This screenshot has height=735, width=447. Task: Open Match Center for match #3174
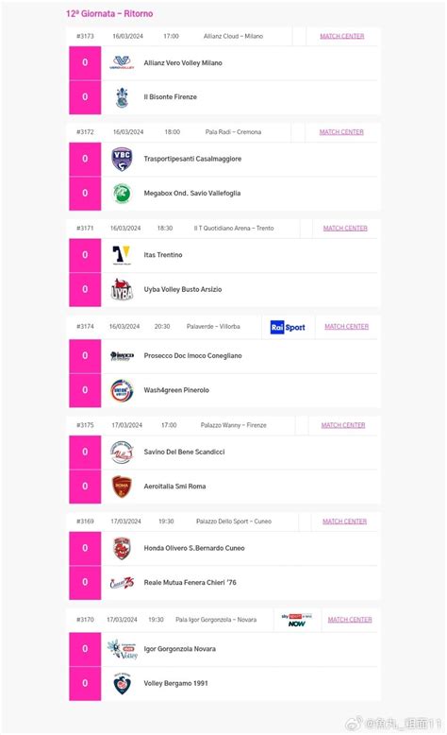[347, 327]
